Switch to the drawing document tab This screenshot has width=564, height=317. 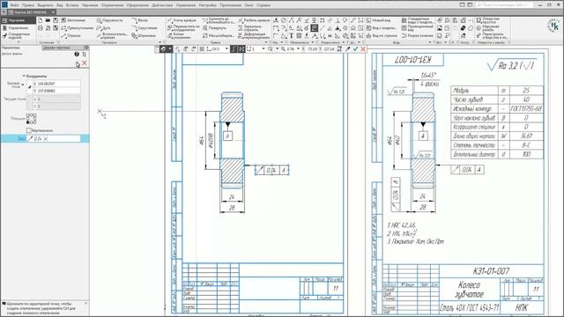(31, 12)
